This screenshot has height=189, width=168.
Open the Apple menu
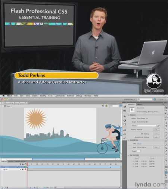point(3,96)
